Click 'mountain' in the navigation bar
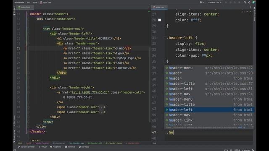 click(x=19, y=3)
